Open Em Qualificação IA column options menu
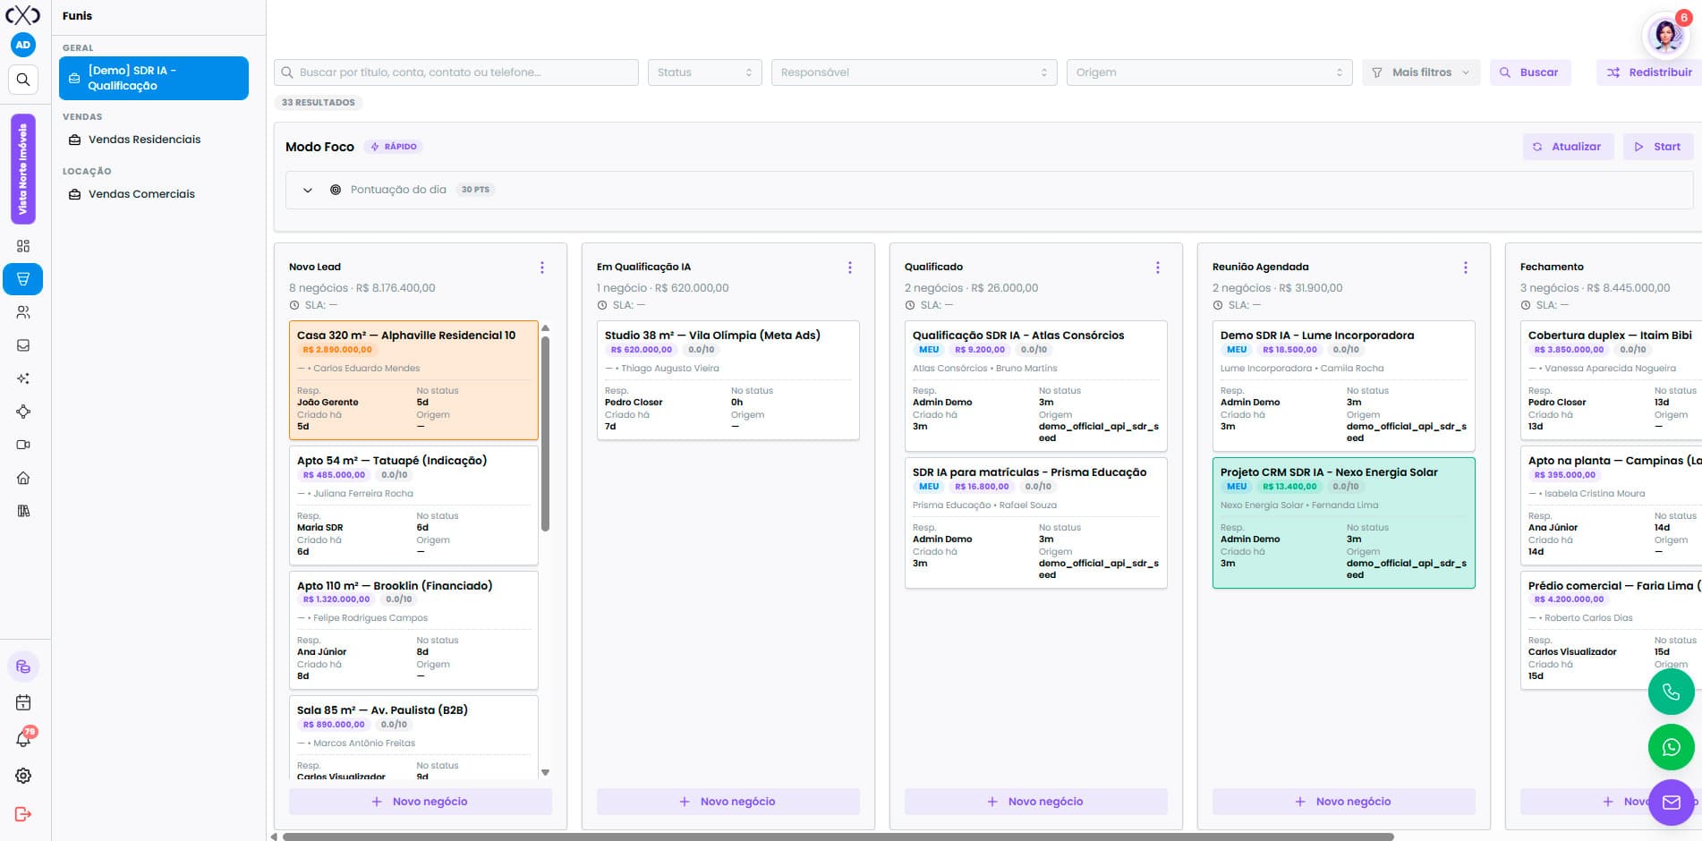The image size is (1702, 841). click(x=849, y=268)
